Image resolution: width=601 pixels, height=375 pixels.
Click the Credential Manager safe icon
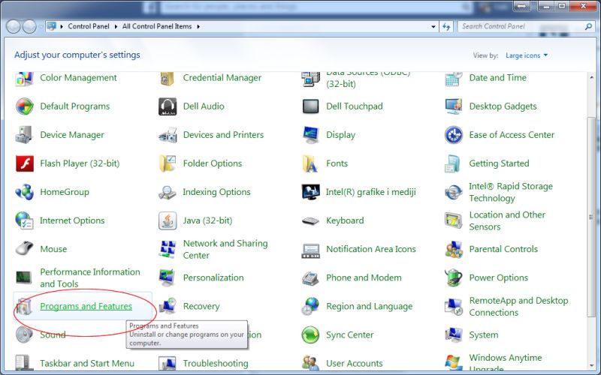168,79
